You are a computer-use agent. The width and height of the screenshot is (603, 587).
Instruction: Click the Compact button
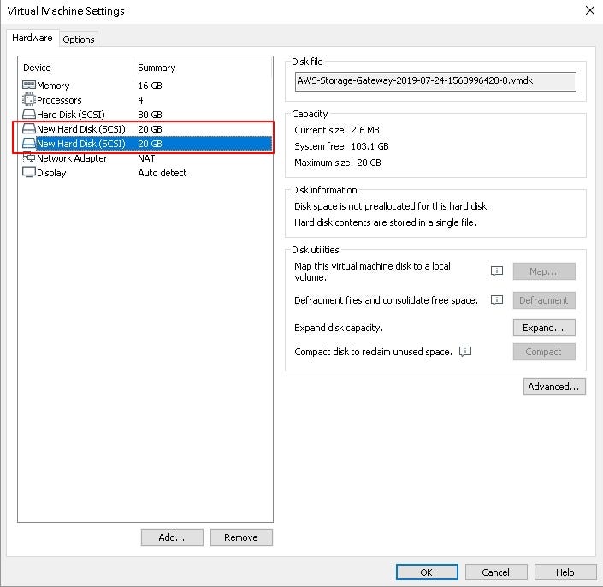click(544, 352)
